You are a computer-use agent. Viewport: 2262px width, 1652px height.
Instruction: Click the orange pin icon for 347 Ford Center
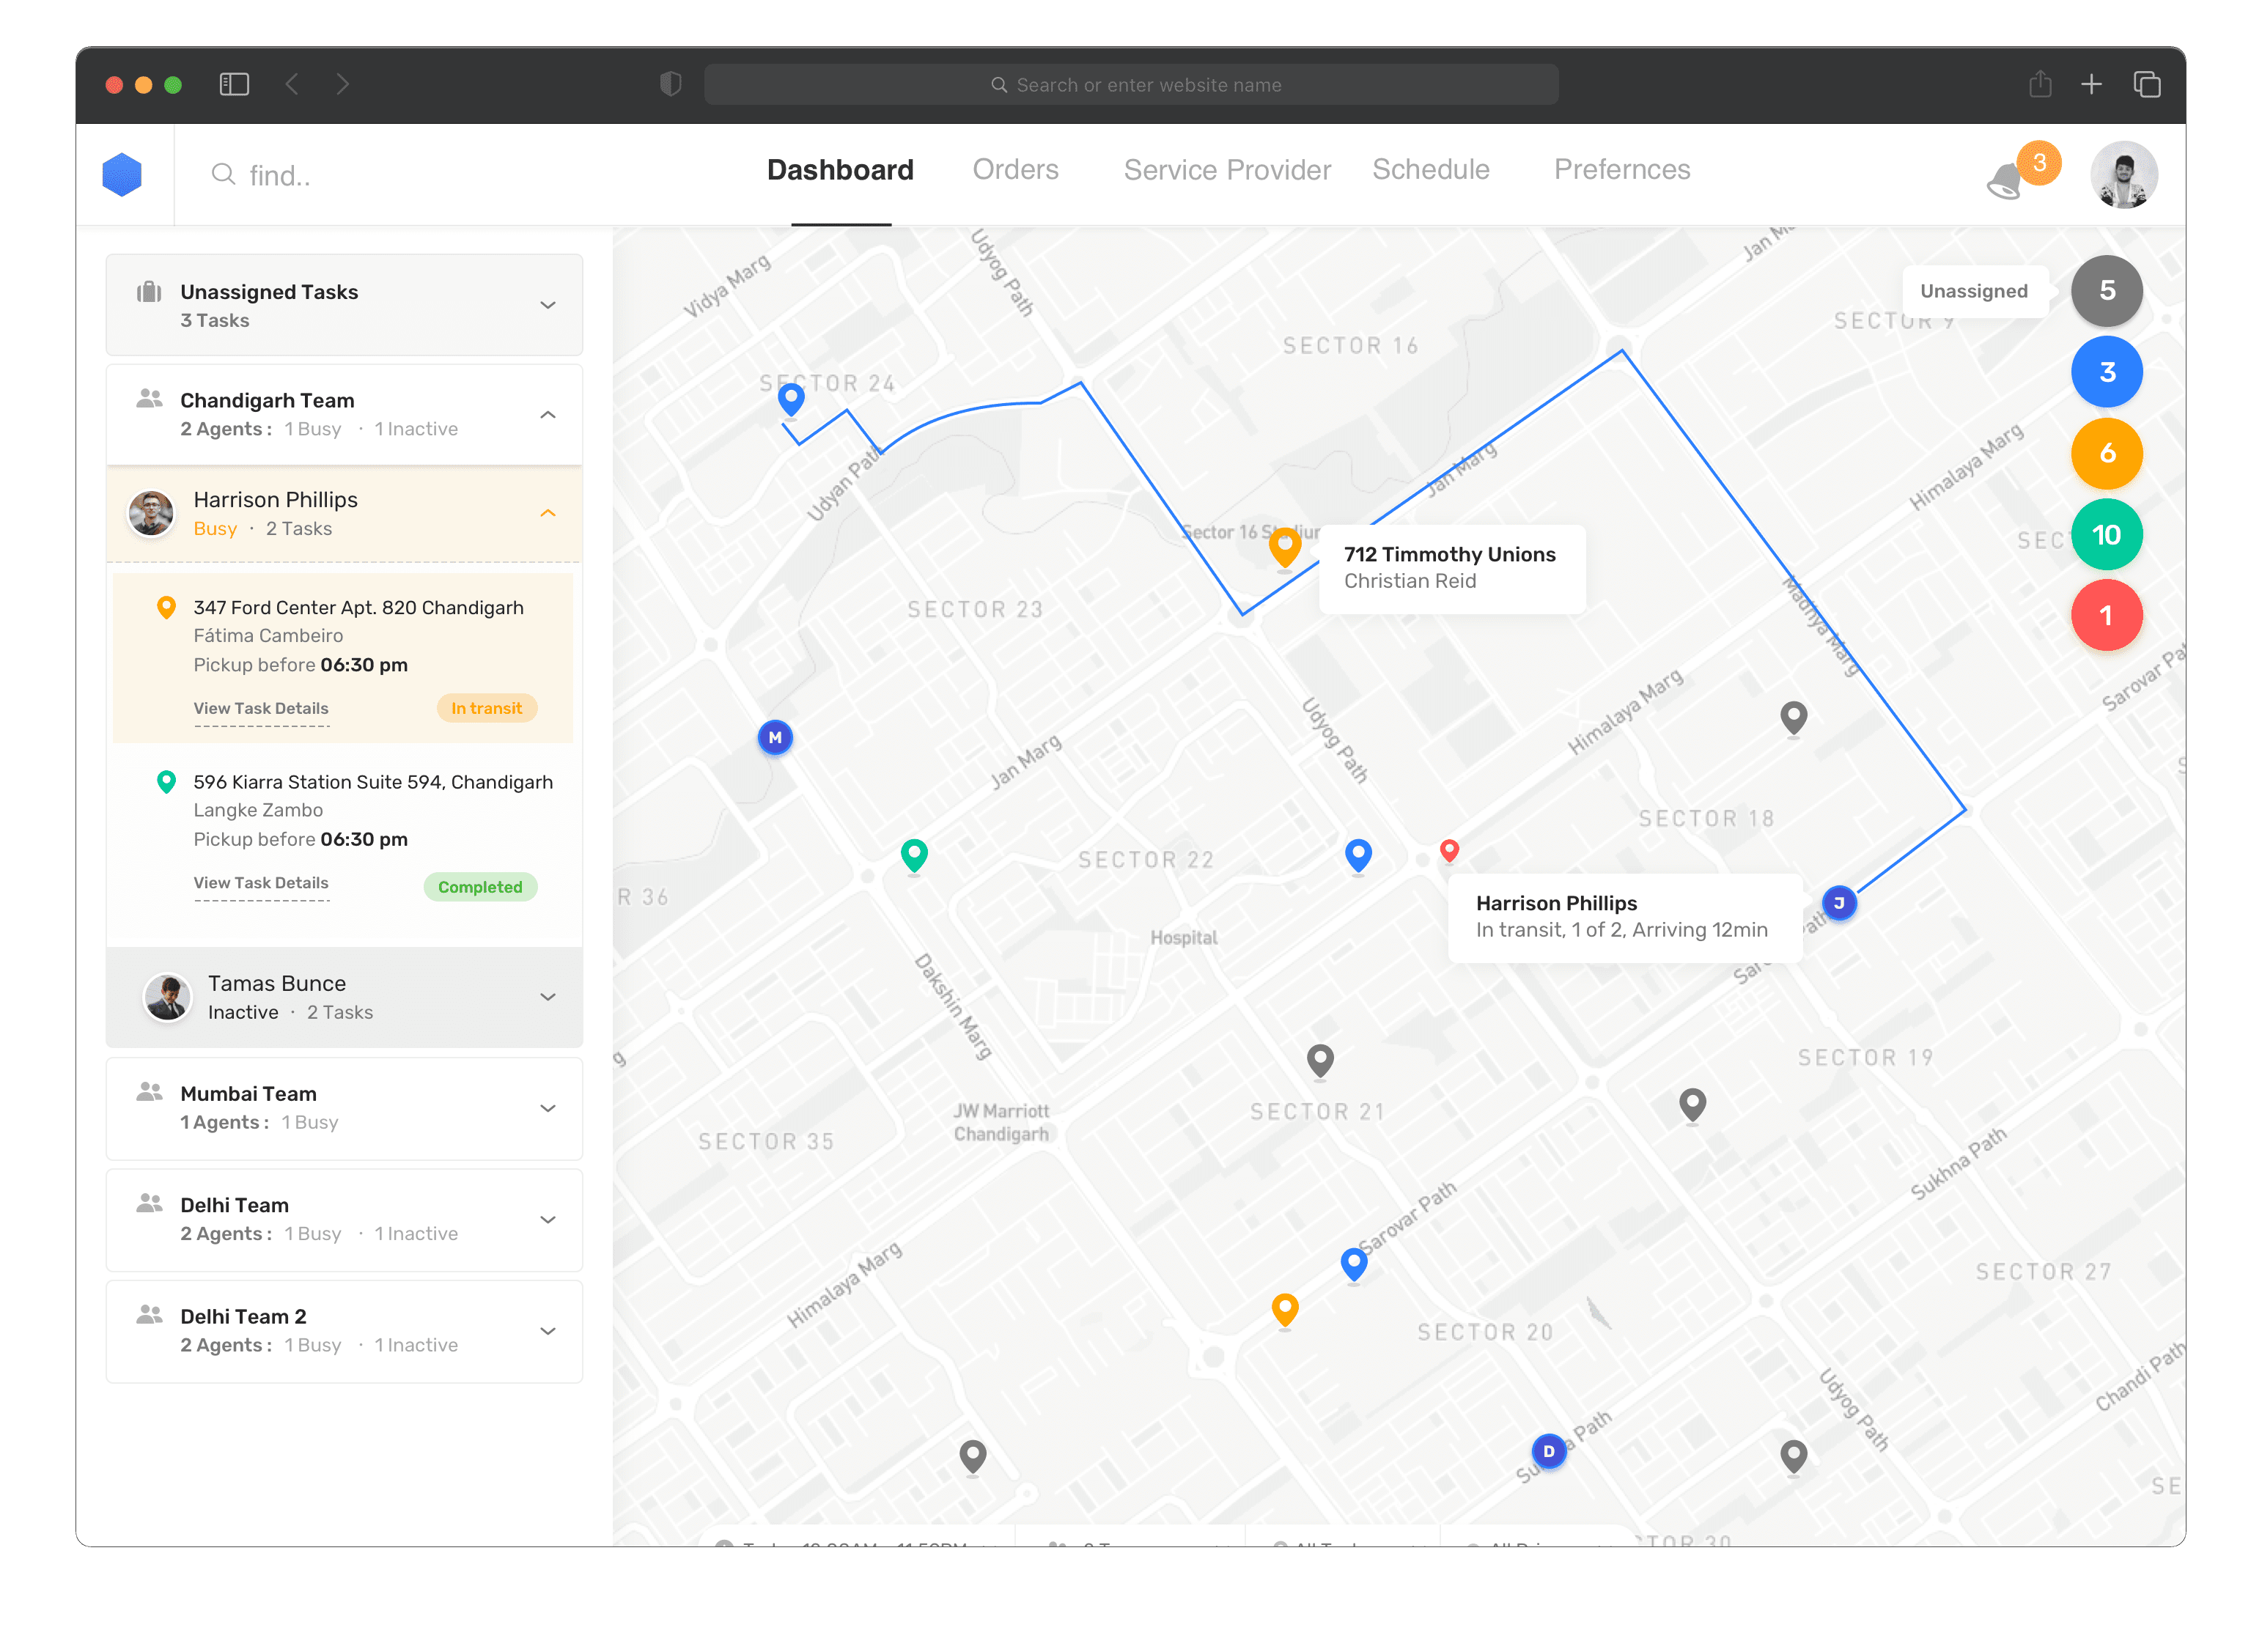[x=167, y=608]
